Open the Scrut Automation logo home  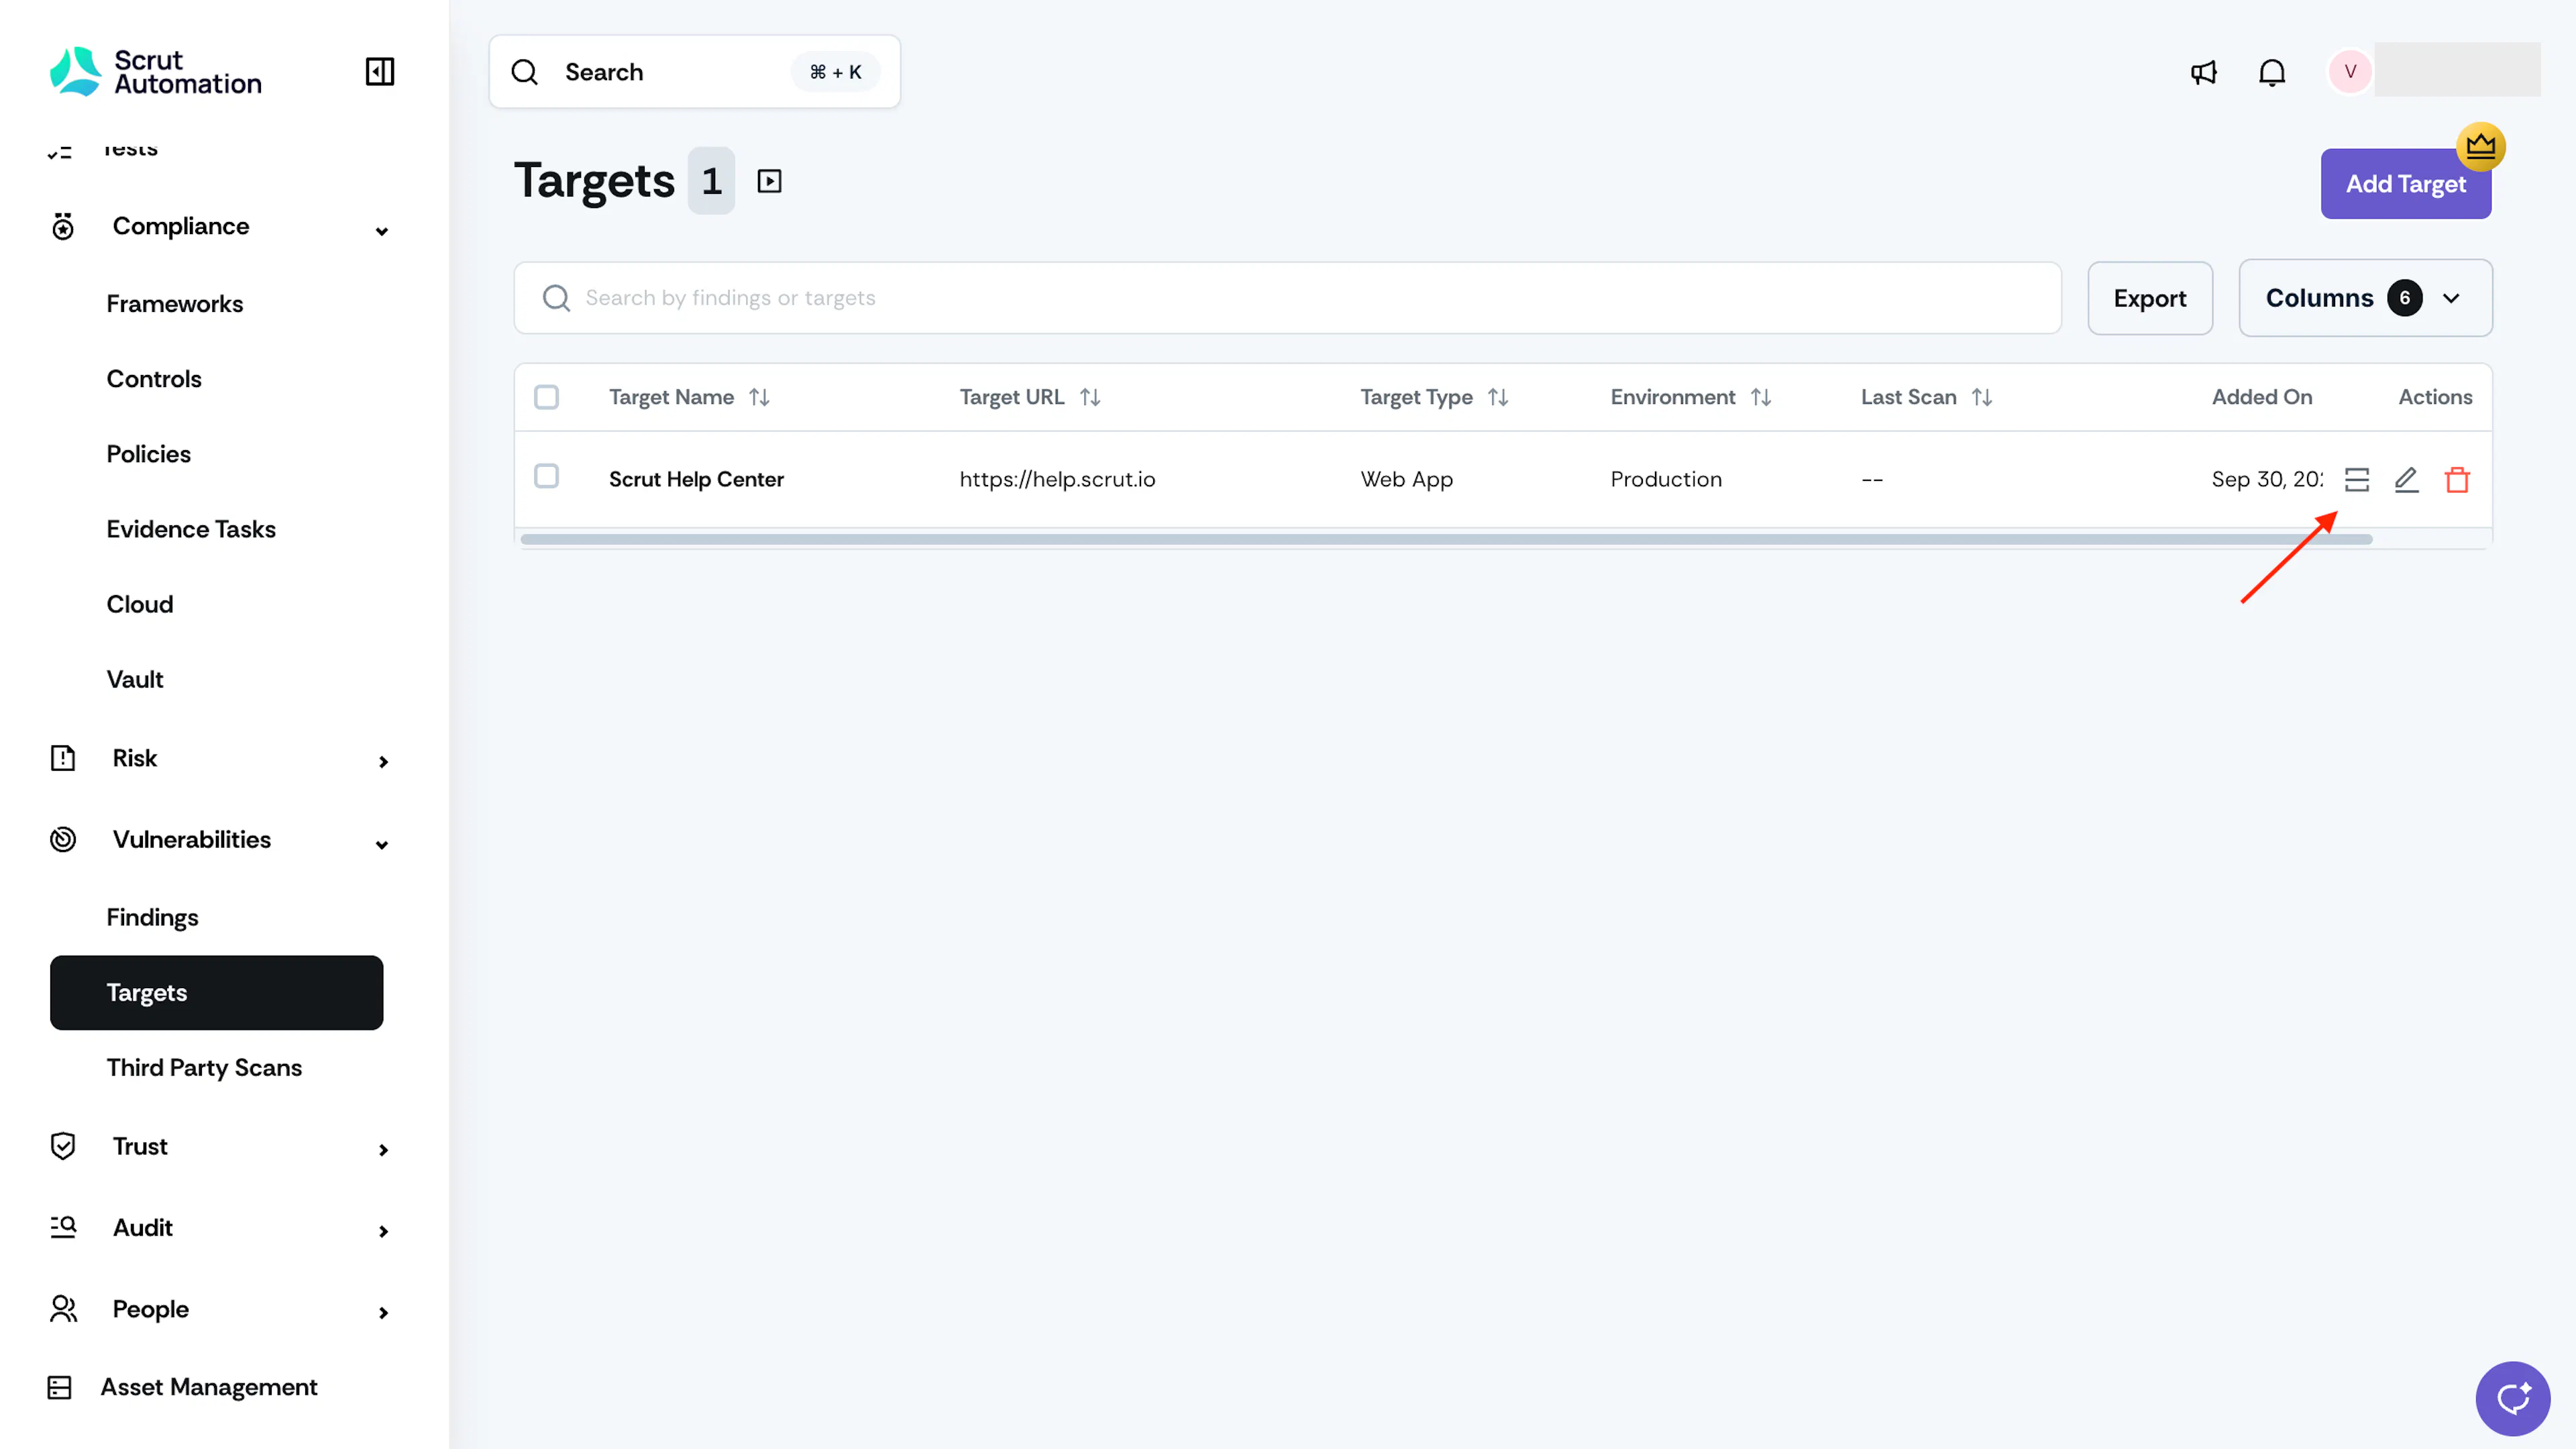pyautogui.click(x=156, y=72)
